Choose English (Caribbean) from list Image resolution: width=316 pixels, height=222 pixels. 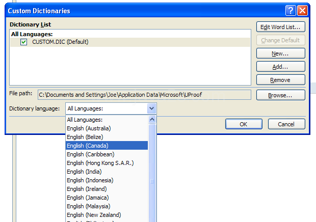(107, 154)
